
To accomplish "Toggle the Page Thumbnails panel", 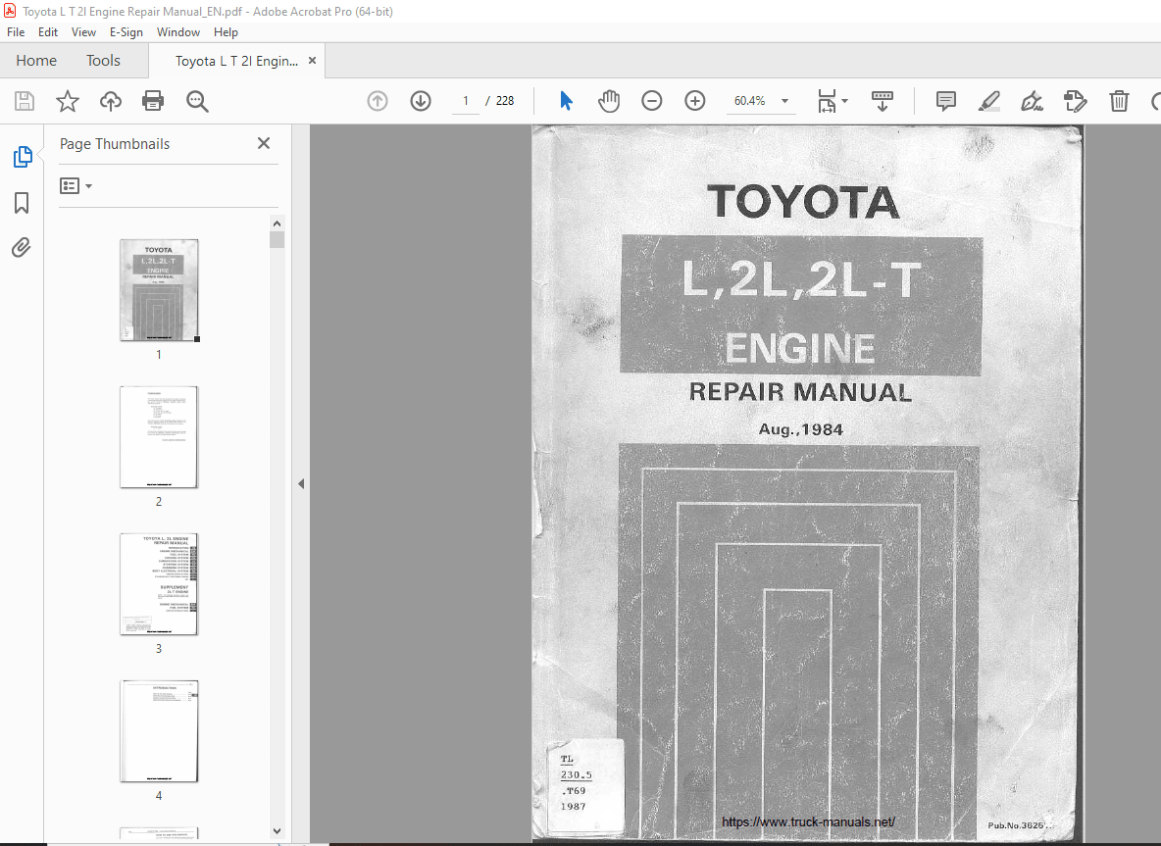I will [x=22, y=156].
